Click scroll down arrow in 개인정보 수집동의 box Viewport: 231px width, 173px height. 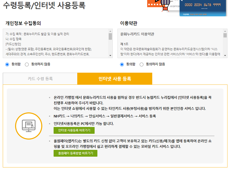pos(110,56)
